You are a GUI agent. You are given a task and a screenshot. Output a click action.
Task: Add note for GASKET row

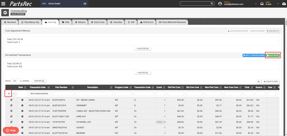pos(22,128)
